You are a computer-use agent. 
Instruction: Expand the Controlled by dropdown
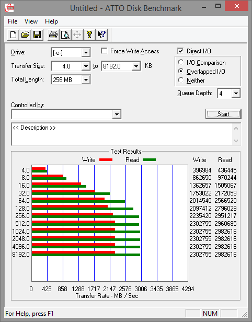[x=117, y=114]
